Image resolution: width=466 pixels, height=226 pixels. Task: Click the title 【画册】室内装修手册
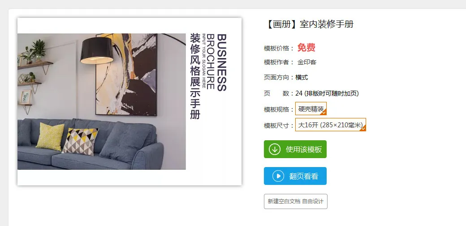[x=309, y=24]
